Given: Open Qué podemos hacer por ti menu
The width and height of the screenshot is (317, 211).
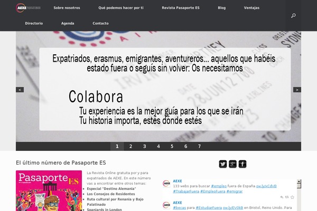Looking at the screenshot, I should click(121, 8).
